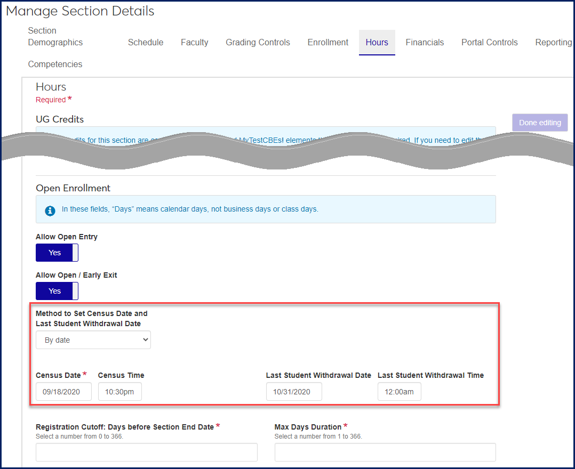The width and height of the screenshot is (575, 469).
Task: Open the Method to Set Census Date dropdown
Action: coord(93,339)
